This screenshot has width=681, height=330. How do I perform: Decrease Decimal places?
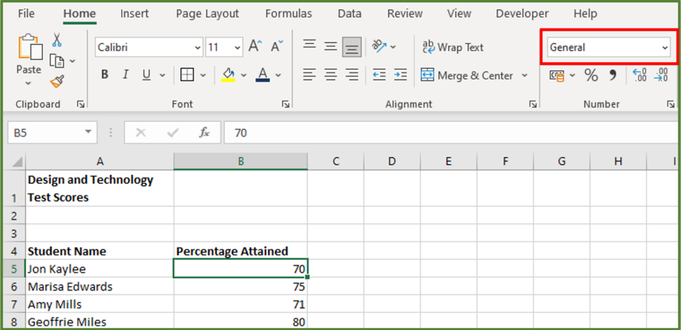click(x=661, y=75)
